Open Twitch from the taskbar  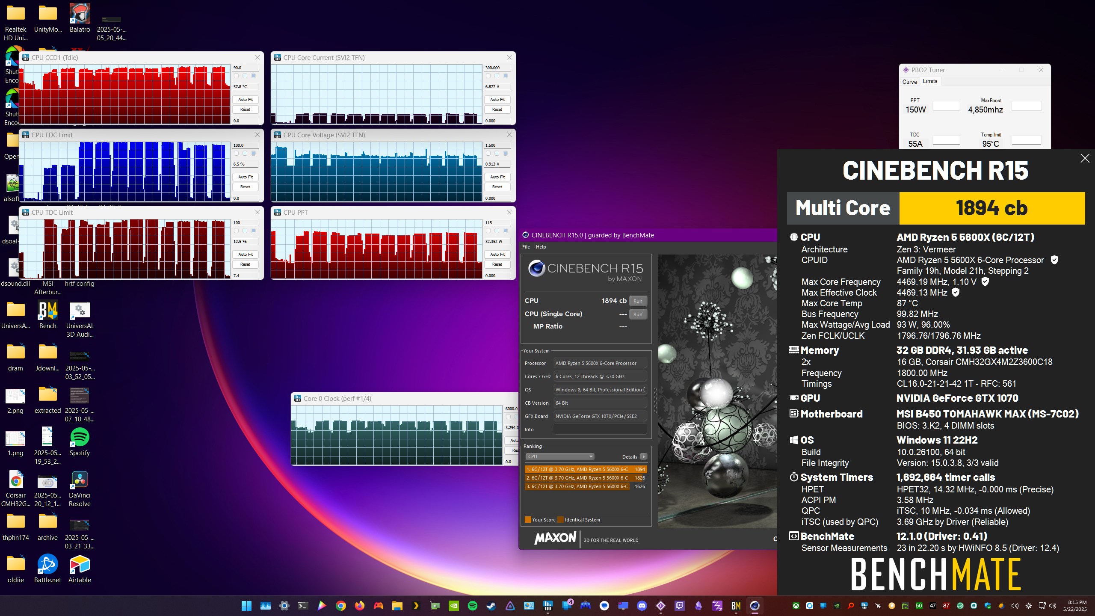[x=679, y=606]
